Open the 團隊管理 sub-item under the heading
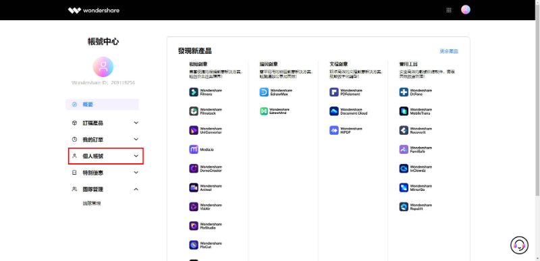Screen dimensions: 540x261 (92, 203)
